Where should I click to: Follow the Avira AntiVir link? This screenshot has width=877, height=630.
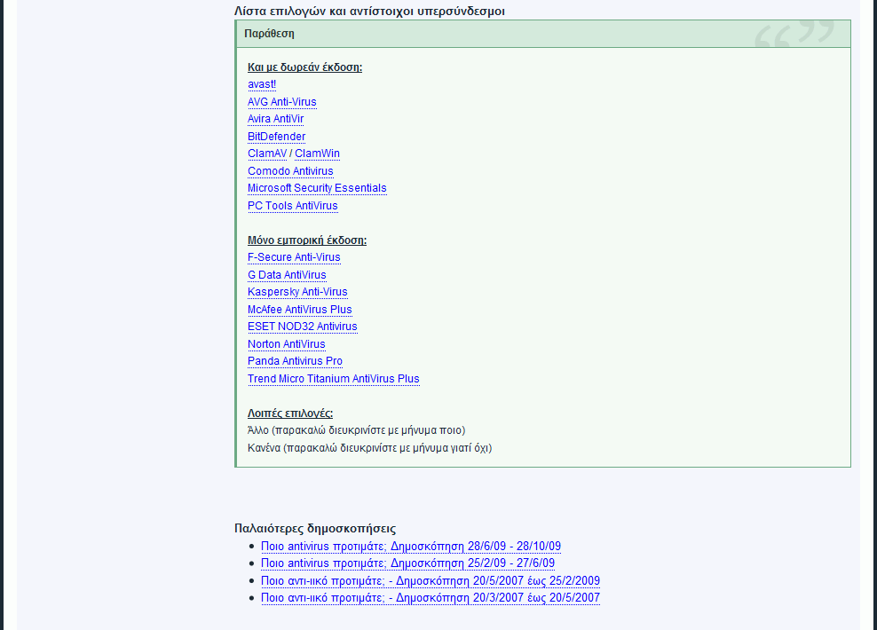(x=276, y=119)
